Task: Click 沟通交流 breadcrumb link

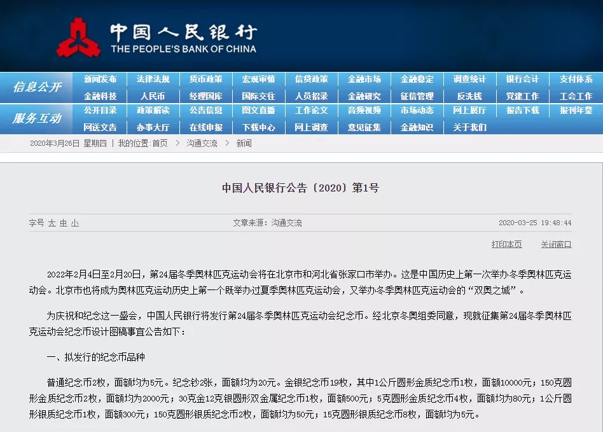Action: point(202,144)
